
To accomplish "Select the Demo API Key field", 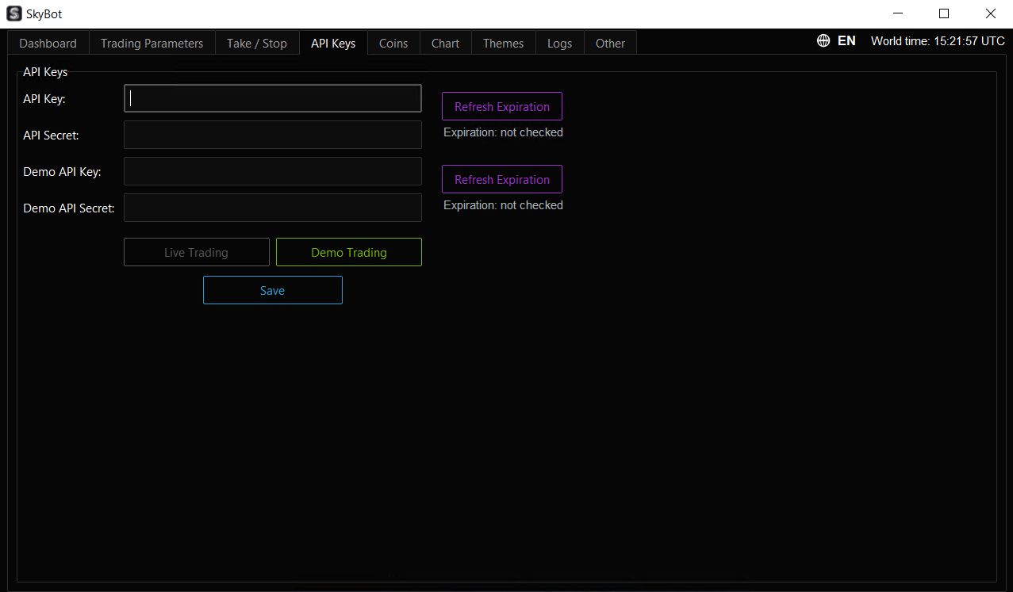I will point(273,171).
